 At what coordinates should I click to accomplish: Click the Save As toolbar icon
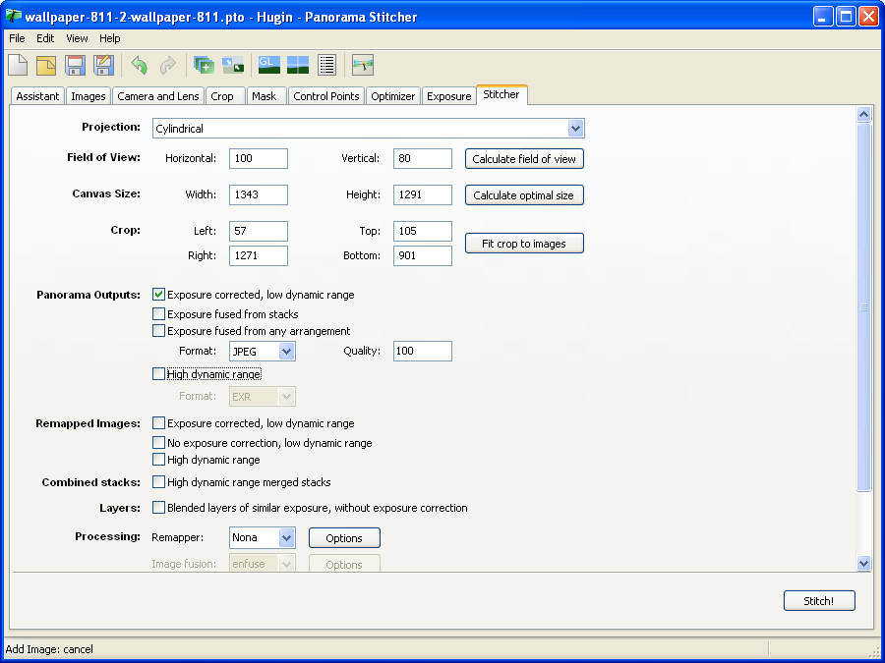tap(103, 66)
